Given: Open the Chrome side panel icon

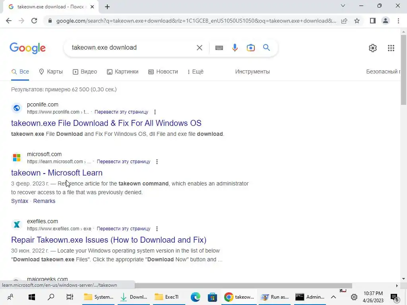Looking at the screenshot, I should click(373, 21).
